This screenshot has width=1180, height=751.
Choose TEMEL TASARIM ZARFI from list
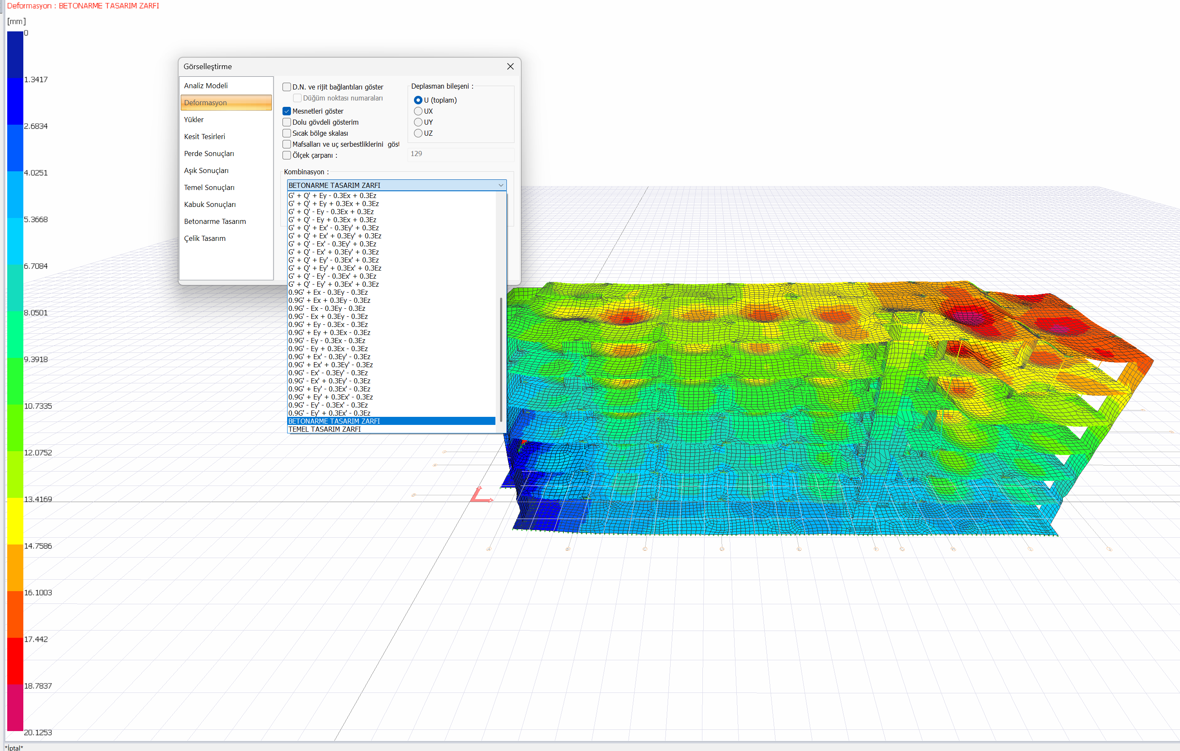point(324,429)
